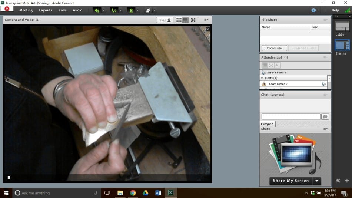
Task: Open the Action Center notification icon
Action: pos(344,193)
